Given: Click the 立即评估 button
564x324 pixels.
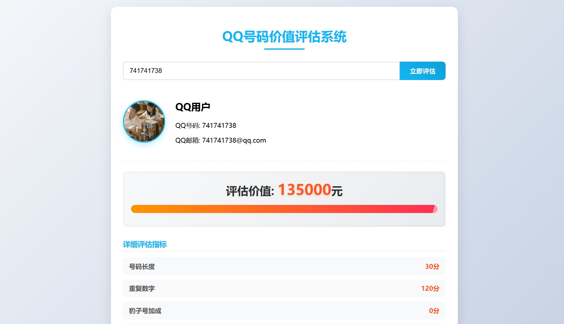Looking at the screenshot, I should click(x=423, y=71).
